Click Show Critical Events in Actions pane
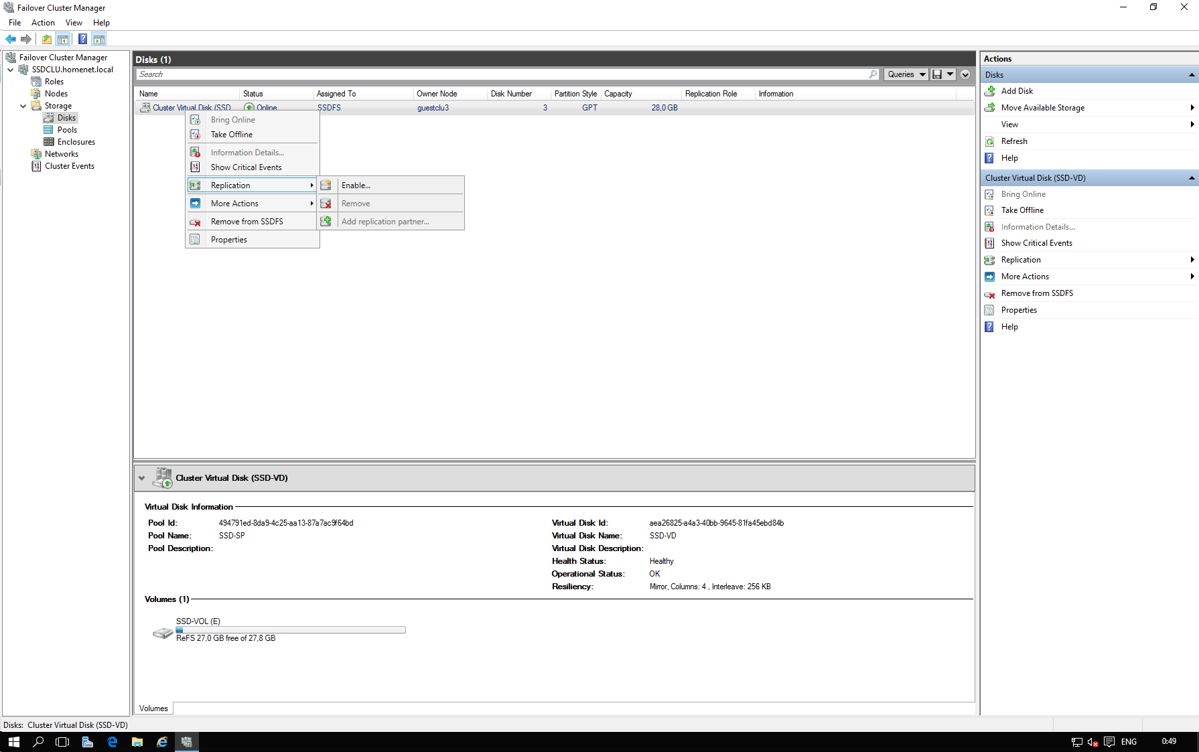This screenshot has width=1199, height=752. tap(1037, 243)
